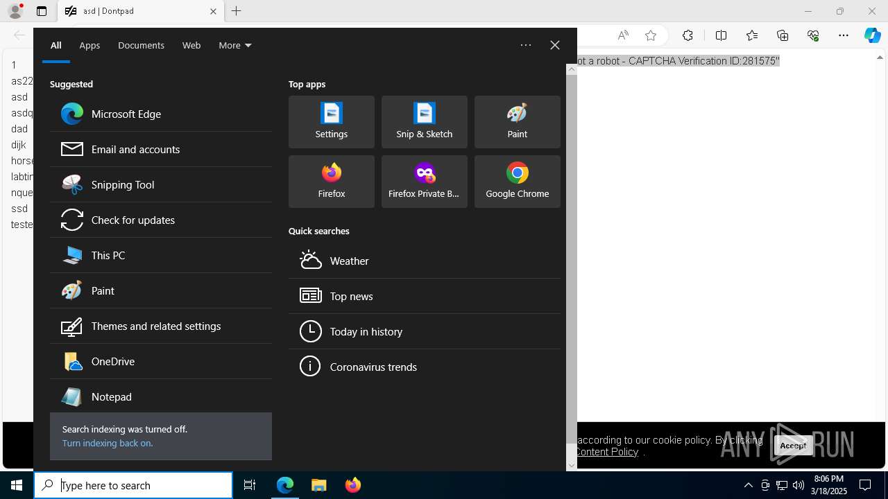Open Paint in the Suggested list
The image size is (888, 499).
click(160, 290)
